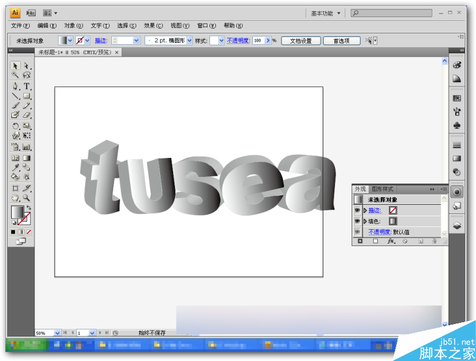Grab the Hand tool
This screenshot has width=476, height=361.
pos(14,198)
